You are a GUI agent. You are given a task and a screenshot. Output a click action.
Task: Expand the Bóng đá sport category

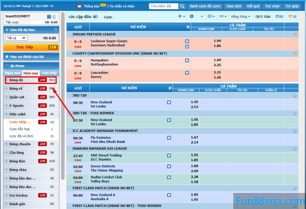coord(31,80)
